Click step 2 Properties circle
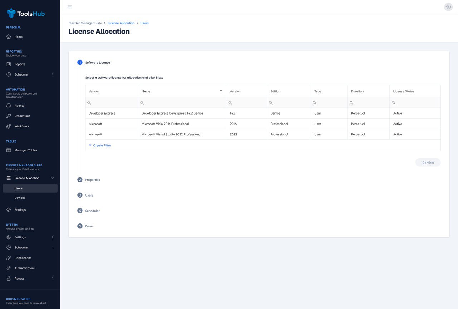The width and height of the screenshot is (458, 309). coord(80,180)
